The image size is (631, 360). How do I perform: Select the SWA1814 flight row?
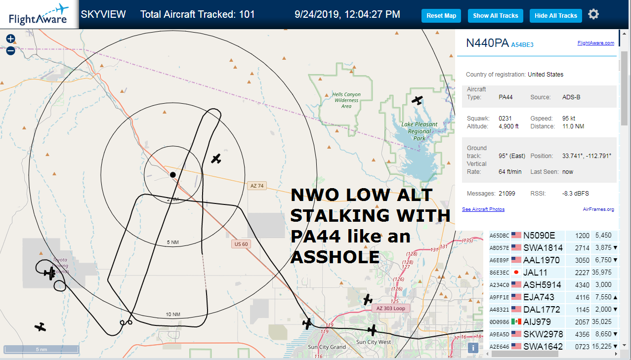point(554,248)
